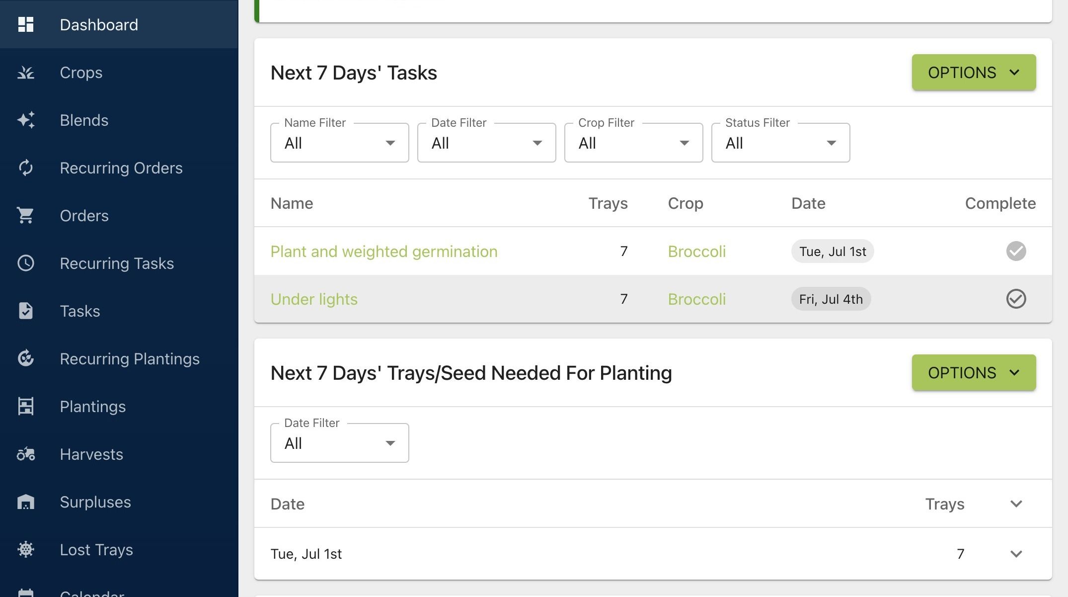The image size is (1068, 597).
Task: Open Orders via the shopping cart icon
Action: pos(26,216)
